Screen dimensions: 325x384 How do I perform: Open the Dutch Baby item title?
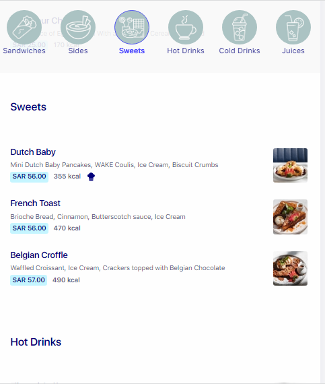[x=33, y=152]
